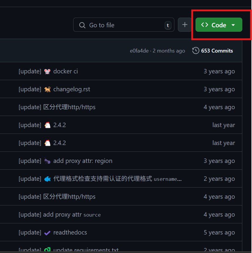Click the fish emoji in proxy format commit

coord(48,178)
